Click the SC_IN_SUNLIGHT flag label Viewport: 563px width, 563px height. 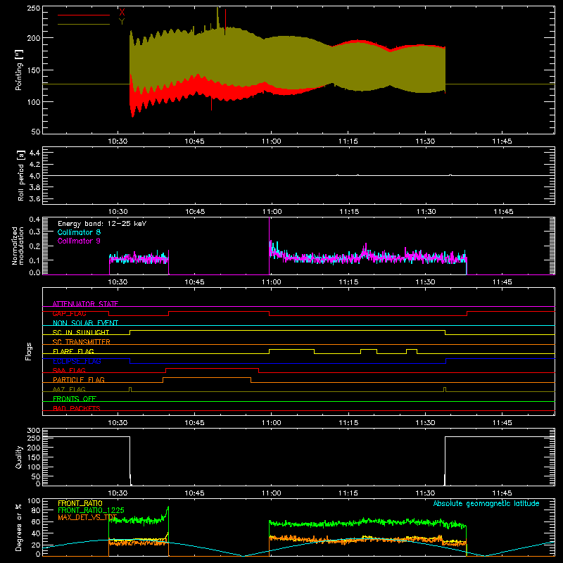pyautogui.click(x=81, y=332)
